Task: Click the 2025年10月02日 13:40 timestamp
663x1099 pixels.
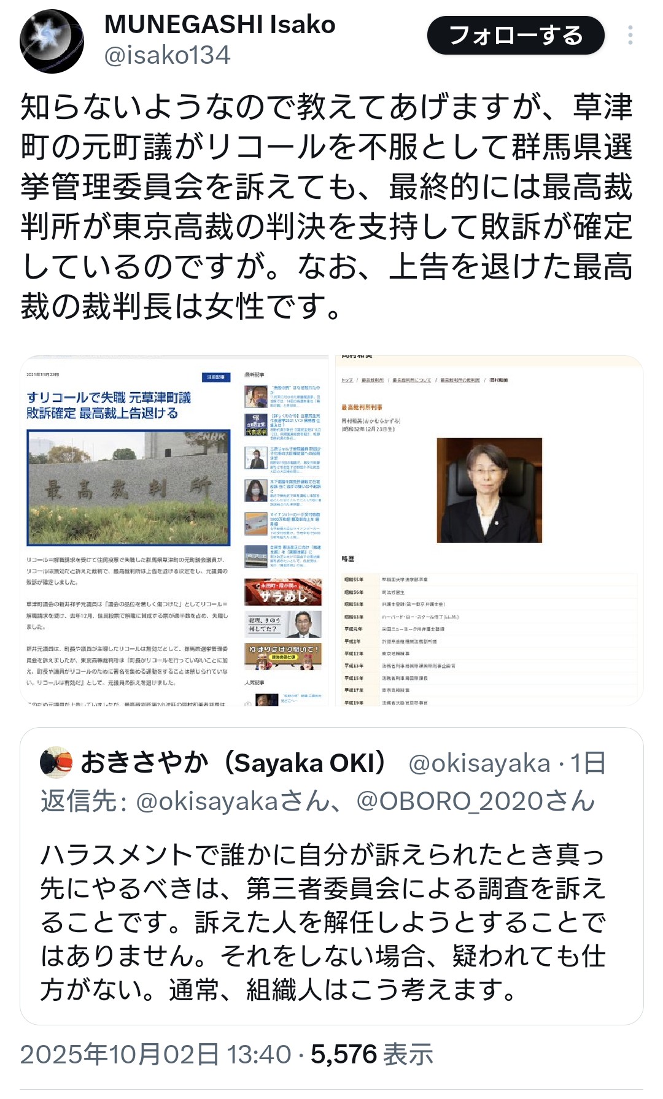Action: tap(155, 1055)
